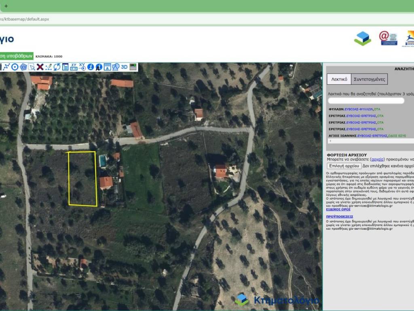Click the search text input field
Screen dimensions: 414x311
(x=366, y=101)
